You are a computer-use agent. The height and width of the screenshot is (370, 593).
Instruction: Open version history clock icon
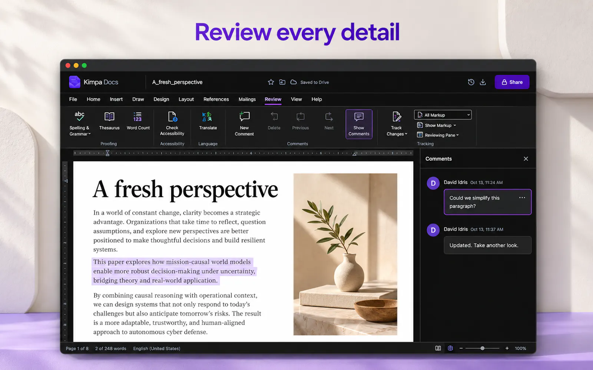click(471, 82)
